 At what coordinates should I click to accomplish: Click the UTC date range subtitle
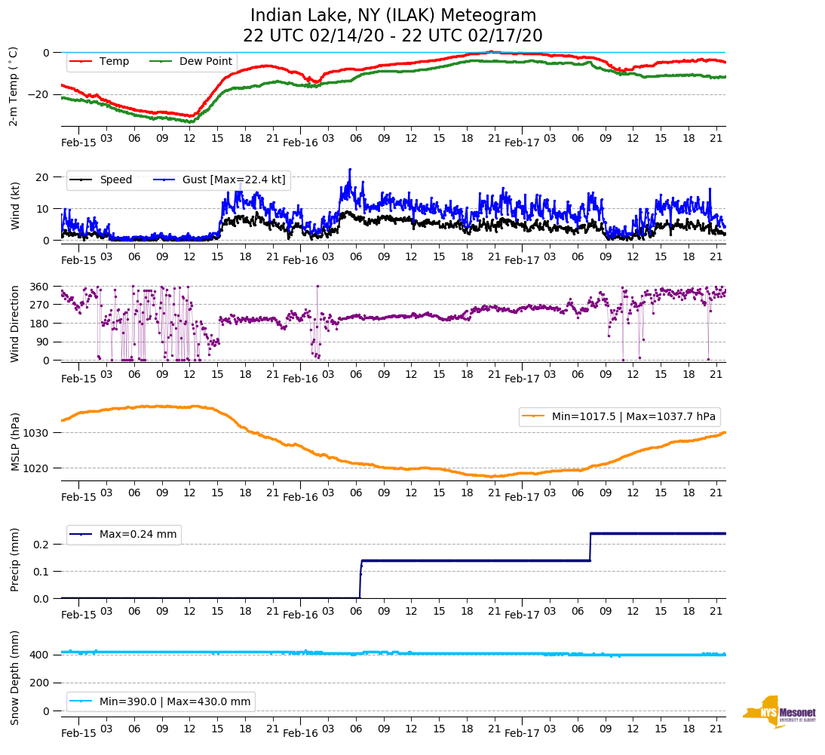click(393, 36)
